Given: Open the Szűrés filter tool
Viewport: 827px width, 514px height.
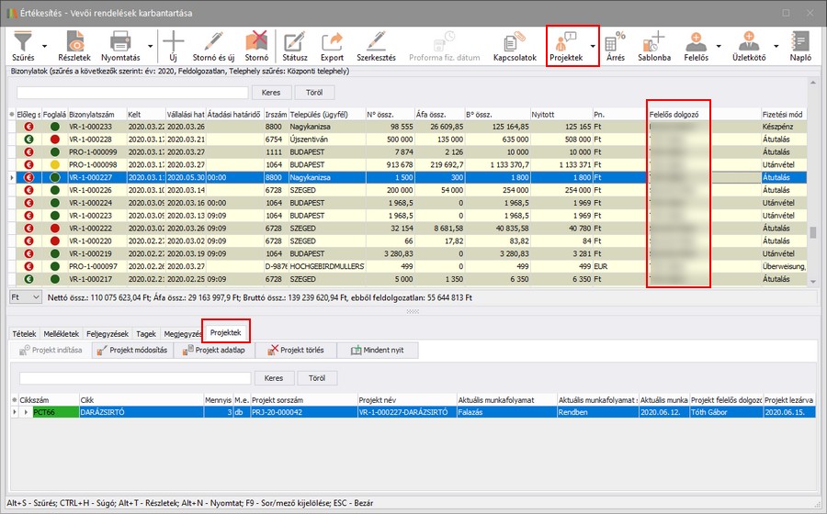Looking at the screenshot, I should click(x=22, y=46).
